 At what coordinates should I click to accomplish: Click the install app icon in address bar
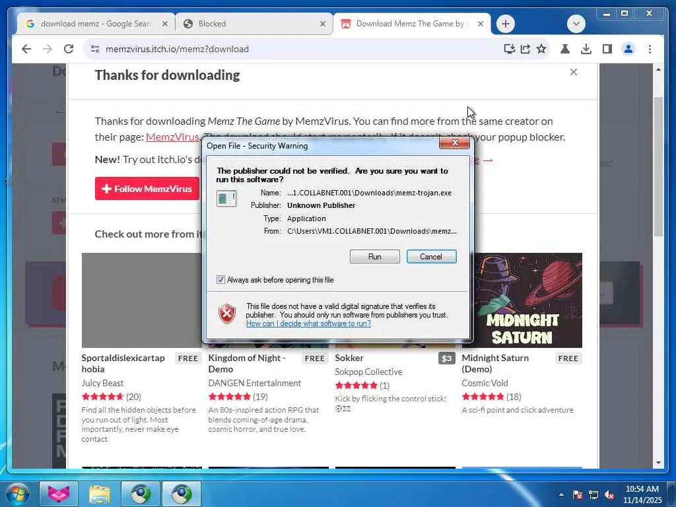pos(510,49)
